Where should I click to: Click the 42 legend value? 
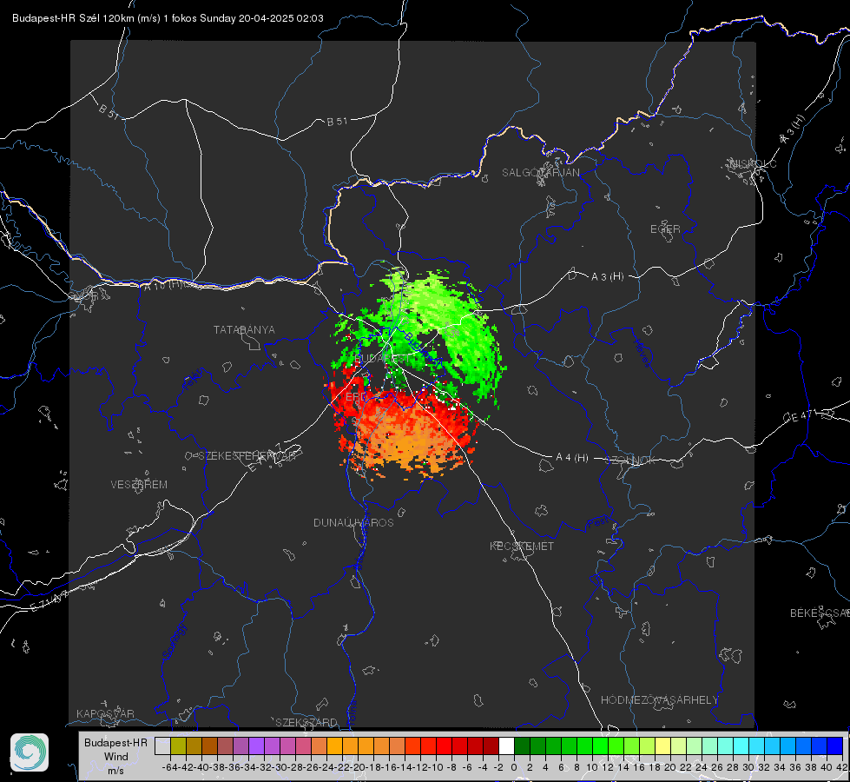(841, 767)
